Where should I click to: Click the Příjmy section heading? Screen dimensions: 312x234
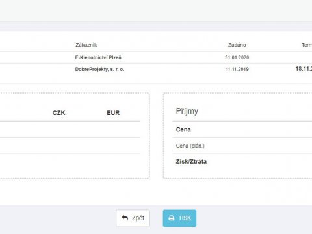click(x=187, y=111)
